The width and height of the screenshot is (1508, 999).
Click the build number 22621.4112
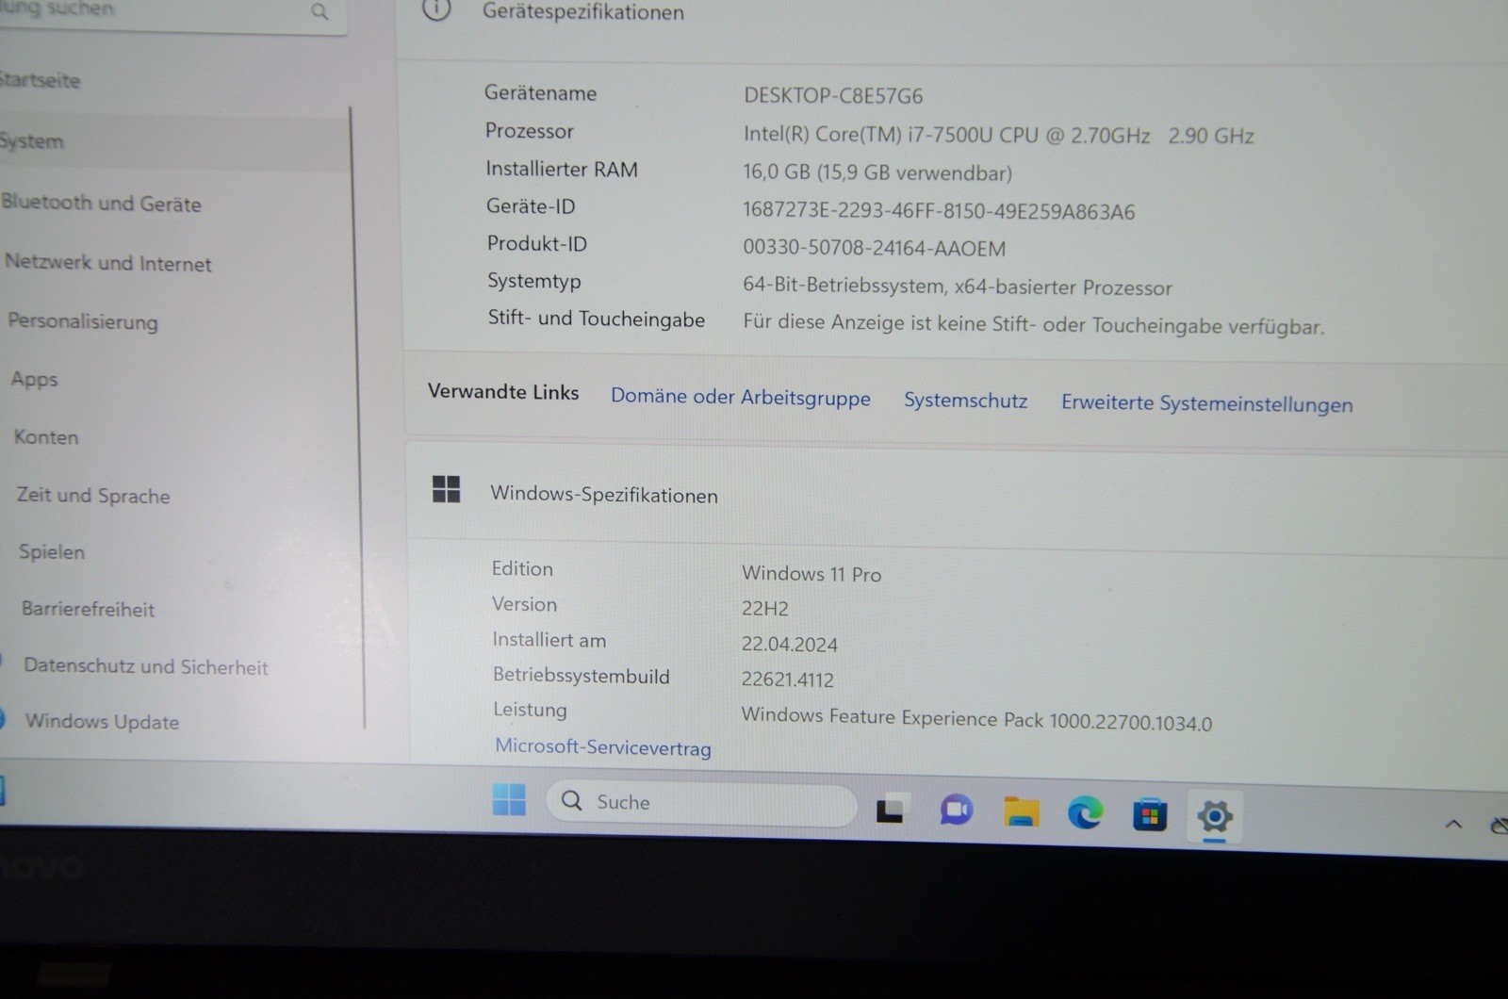(787, 680)
